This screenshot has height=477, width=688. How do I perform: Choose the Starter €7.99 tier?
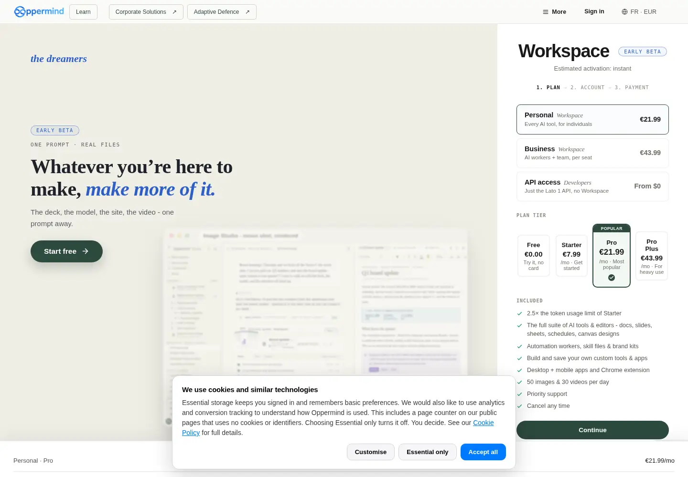(571, 256)
